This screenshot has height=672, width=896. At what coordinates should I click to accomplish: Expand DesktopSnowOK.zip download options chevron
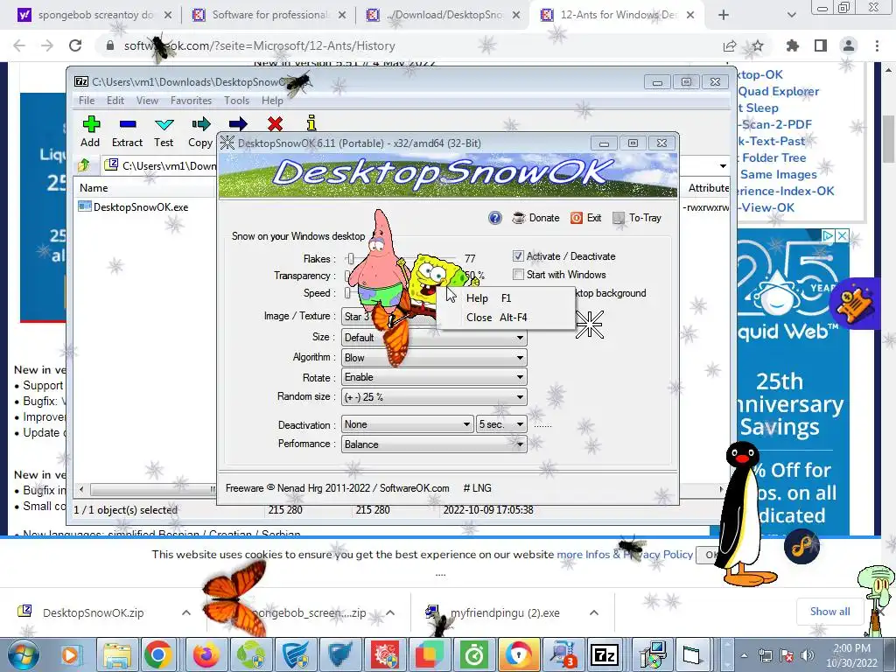pos(186,612)
